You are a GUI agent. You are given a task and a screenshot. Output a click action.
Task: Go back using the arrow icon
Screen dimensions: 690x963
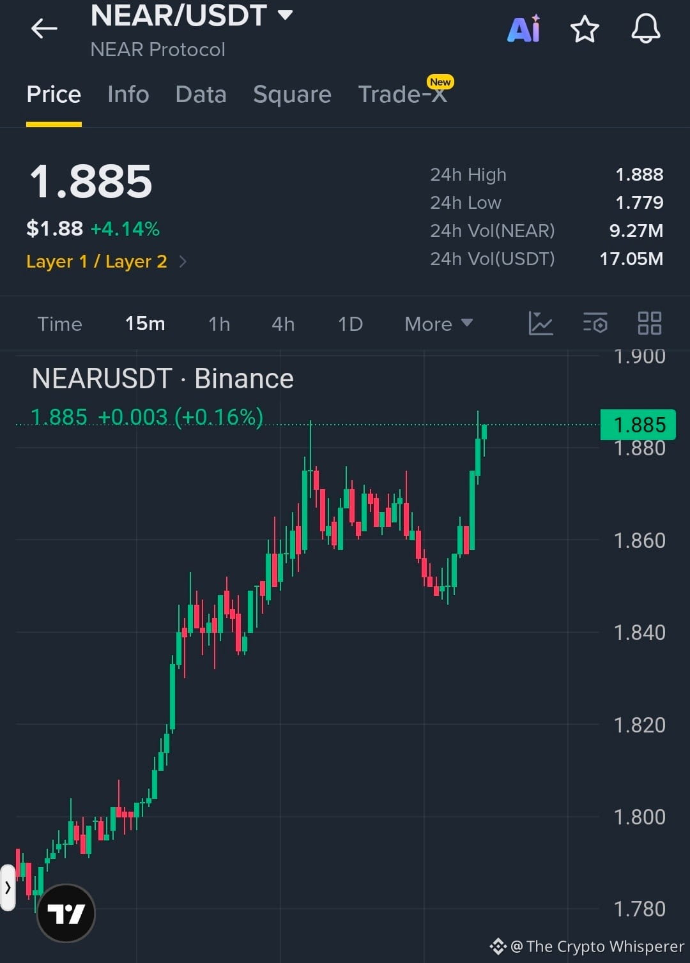[x=44, y=29]
